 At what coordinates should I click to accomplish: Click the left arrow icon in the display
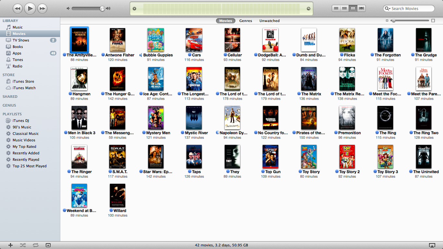click(135, 9)
